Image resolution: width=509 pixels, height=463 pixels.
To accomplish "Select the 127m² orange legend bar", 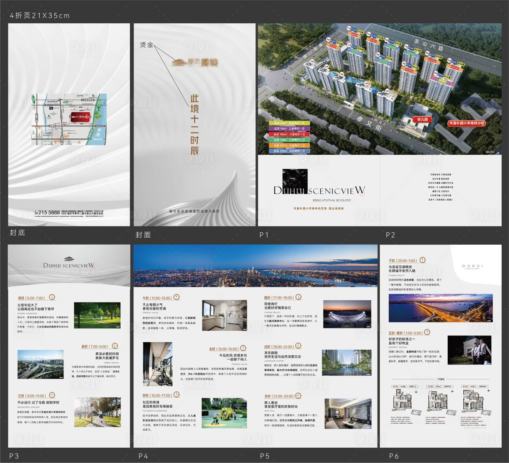I will [x=289, y=145].
